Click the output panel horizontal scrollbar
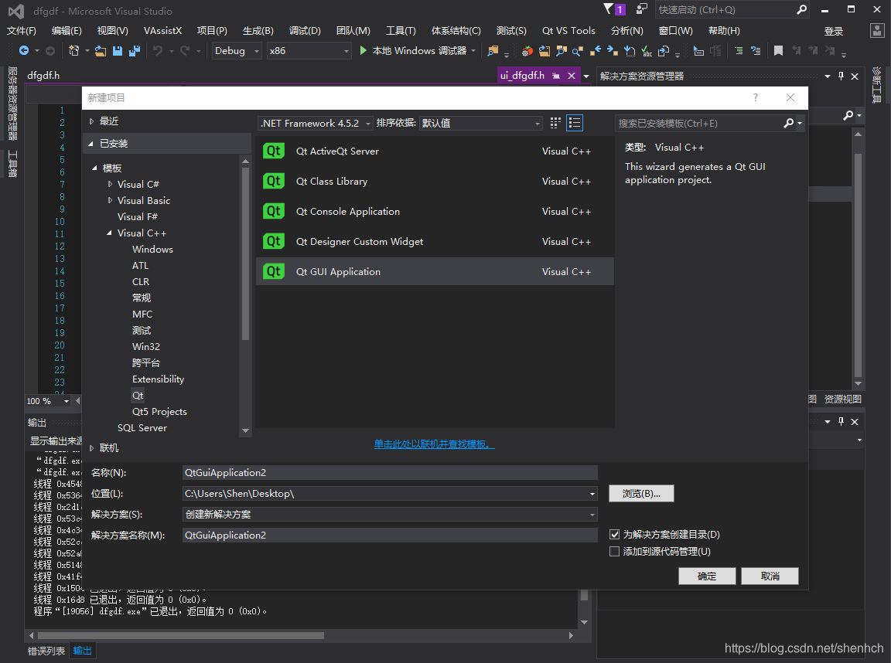 tap(181, 636)
